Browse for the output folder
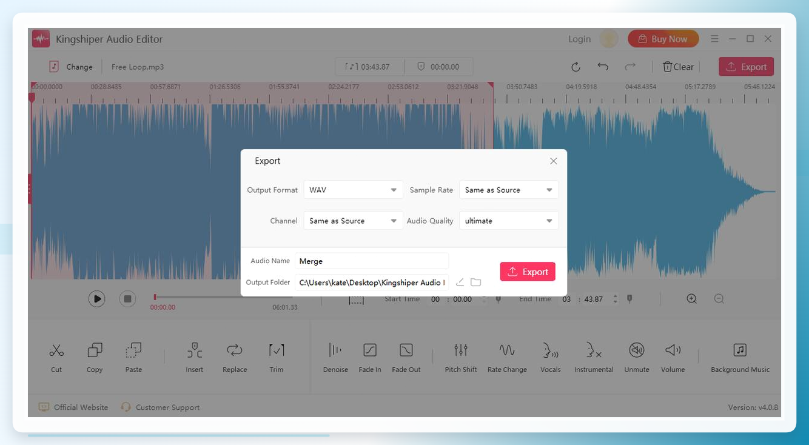The width and height of the screenshot is (809, 445). [x=475, y=282]
